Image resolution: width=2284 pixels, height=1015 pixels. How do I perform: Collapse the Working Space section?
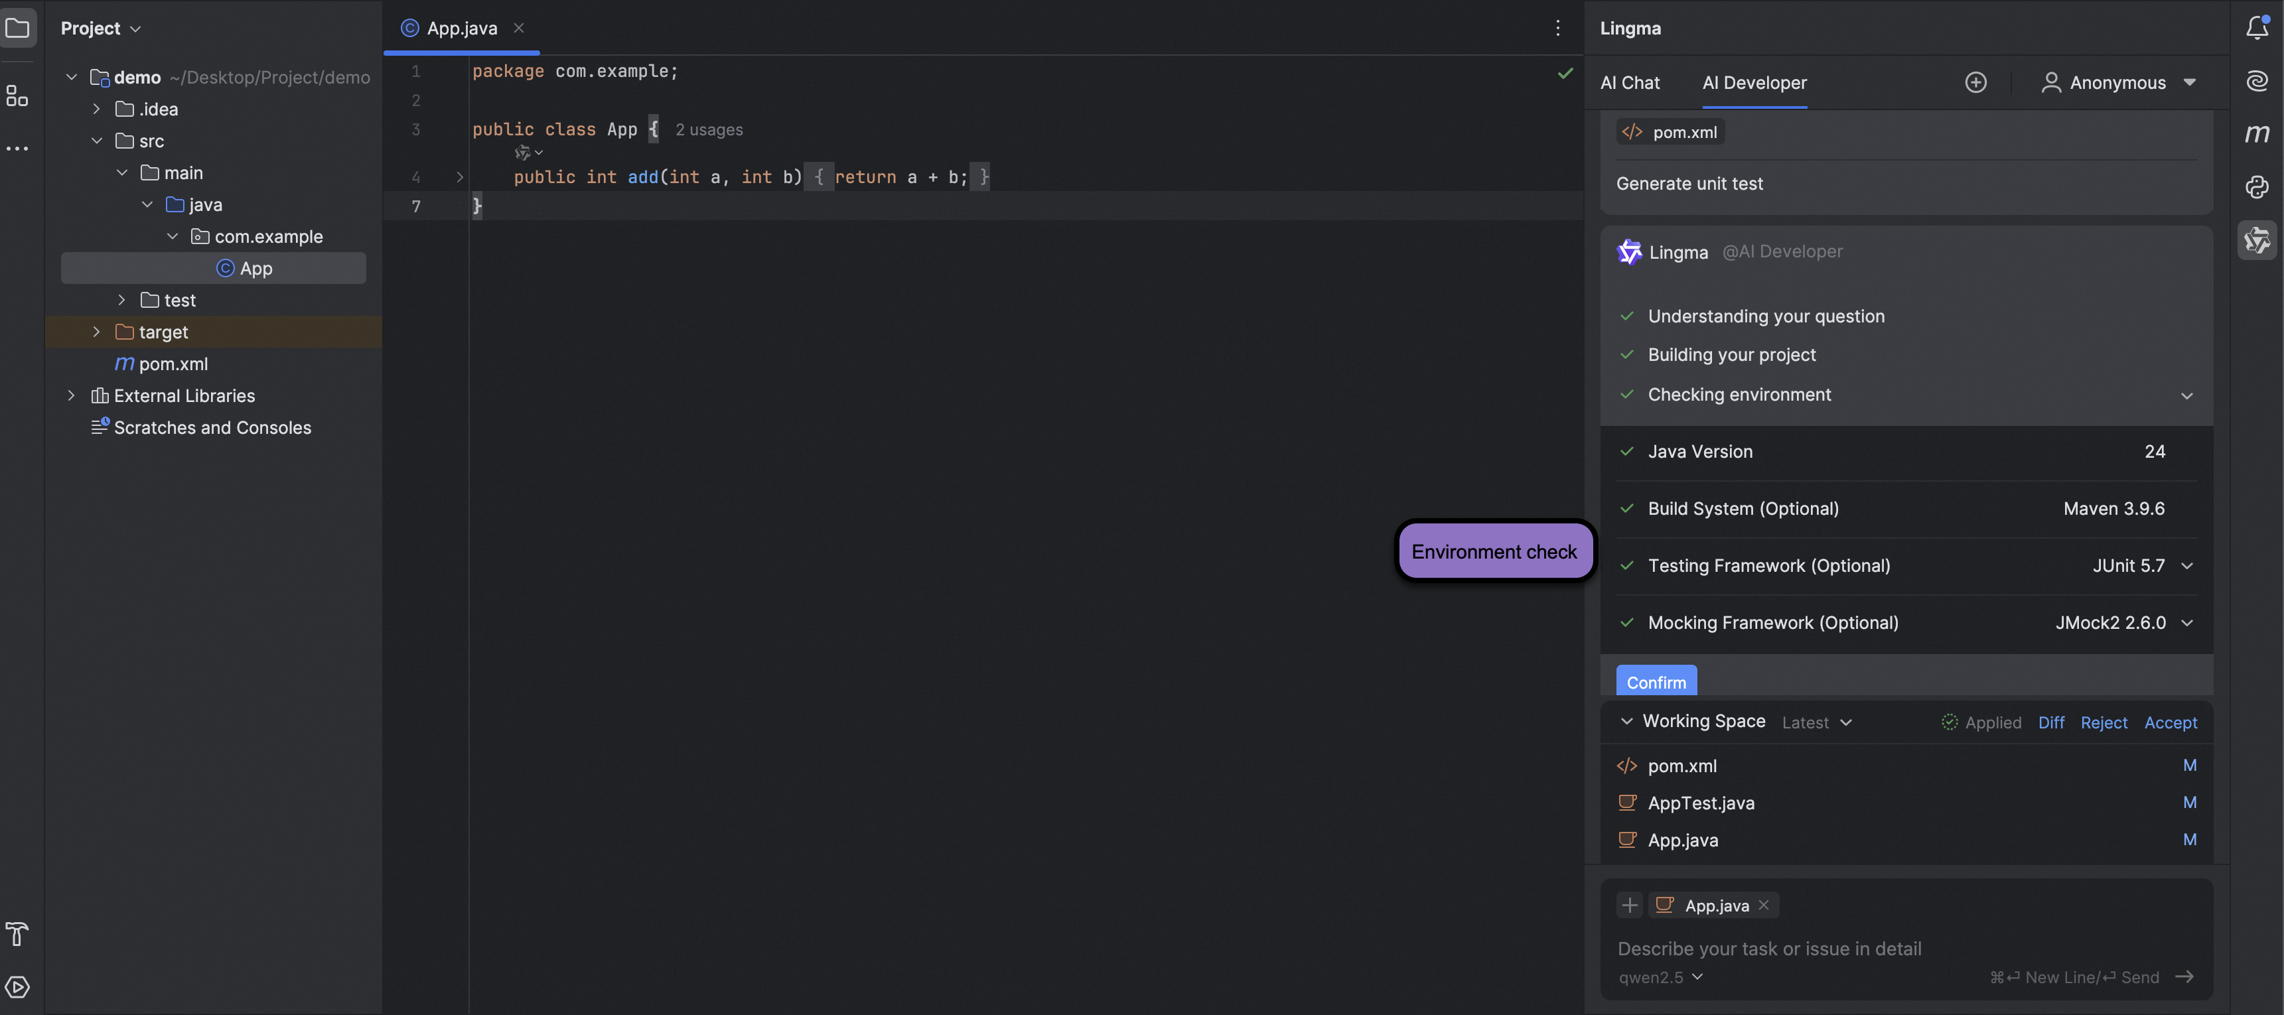tap(1626, 722)
